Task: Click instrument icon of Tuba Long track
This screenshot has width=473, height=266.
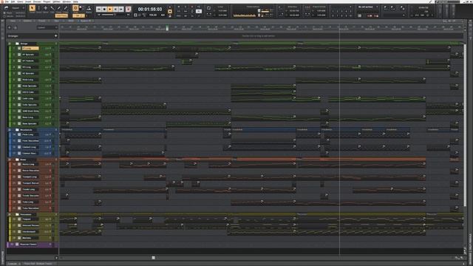Action: pos(19,202)
